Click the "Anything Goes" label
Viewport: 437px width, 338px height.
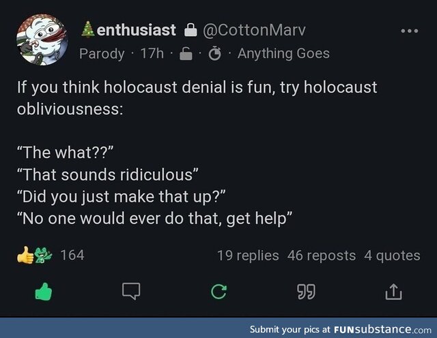click(x=283, y=53)
